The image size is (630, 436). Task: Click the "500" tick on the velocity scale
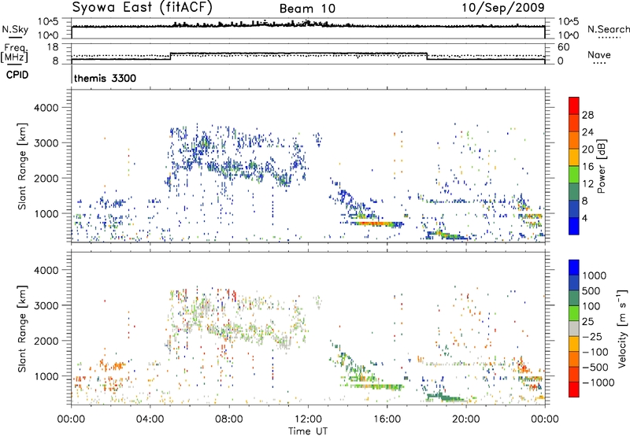point(591,290)
